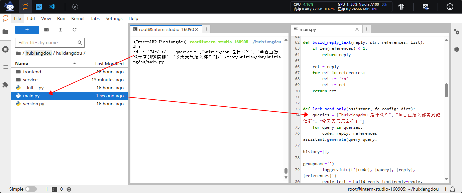Viewport: 462px width, 193px height.
Task: Click '16 hours ago' beside version.py
Action: point(110,104)
